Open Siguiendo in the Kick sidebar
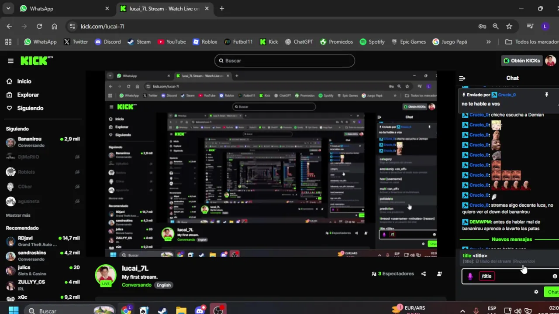Screen dimensions: 559x314 25,108
